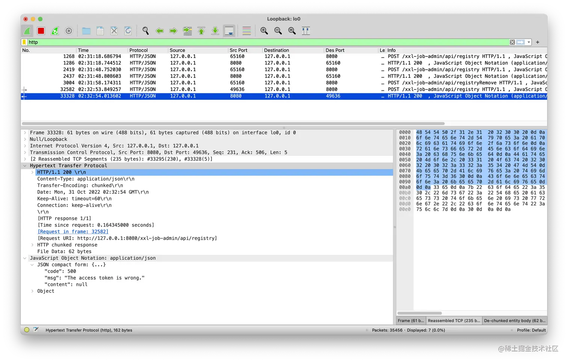
Task: Click hex pane horizontal scrollbar
Action: [x=419, y=313]
